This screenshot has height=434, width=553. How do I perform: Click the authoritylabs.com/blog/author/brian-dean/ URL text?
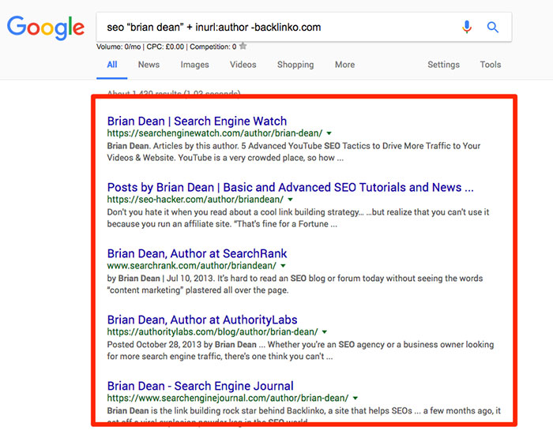click(x=213, y=332)
